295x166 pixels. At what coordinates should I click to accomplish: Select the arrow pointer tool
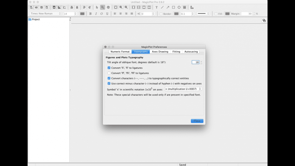click(97, 7)
